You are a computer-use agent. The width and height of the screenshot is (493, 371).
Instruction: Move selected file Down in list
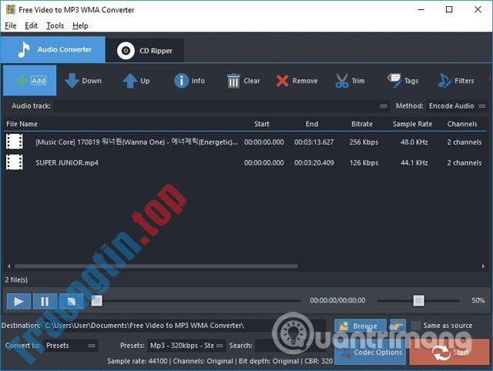pos(83,81)
